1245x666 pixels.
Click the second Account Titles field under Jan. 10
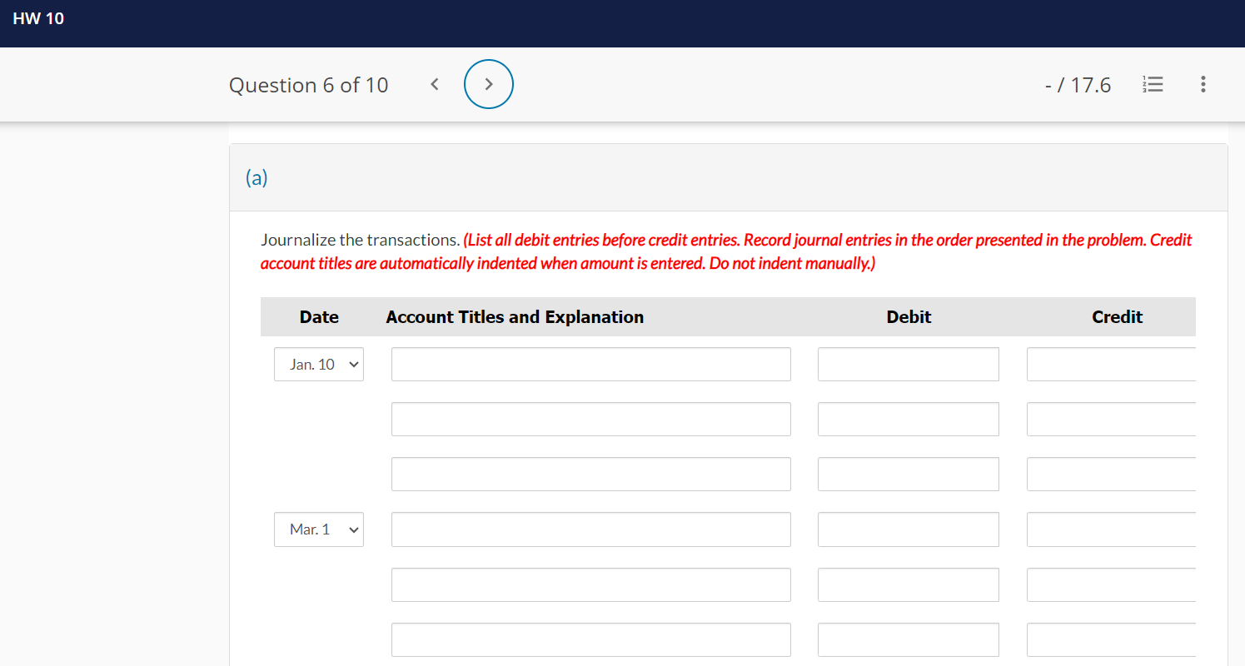pyautogui.click(x=590, y=419)
